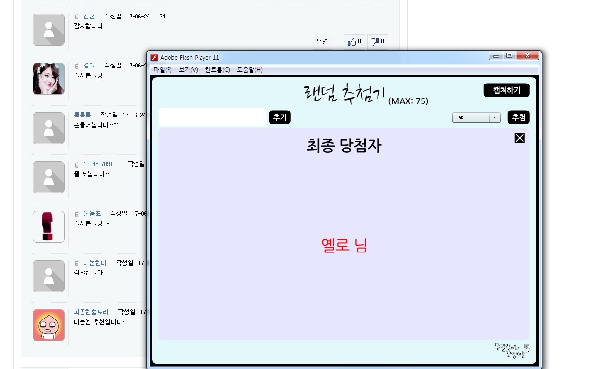This screenshot has width=607, height=369.
Task: Open the 보기(V) menu
Action: pos(188,70)
